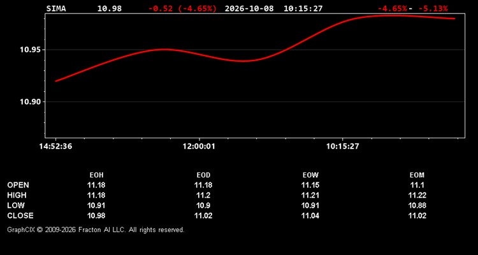This screenshot has width=478, height=255.
Task: Click the EOW open value 11.15
Action: pos(310,185)
